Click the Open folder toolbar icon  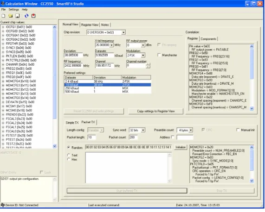tap(11, 16)
